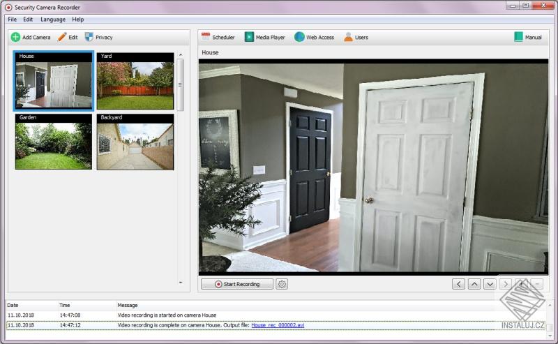
Task: Open recording settings gear icon
Action: 282,284
